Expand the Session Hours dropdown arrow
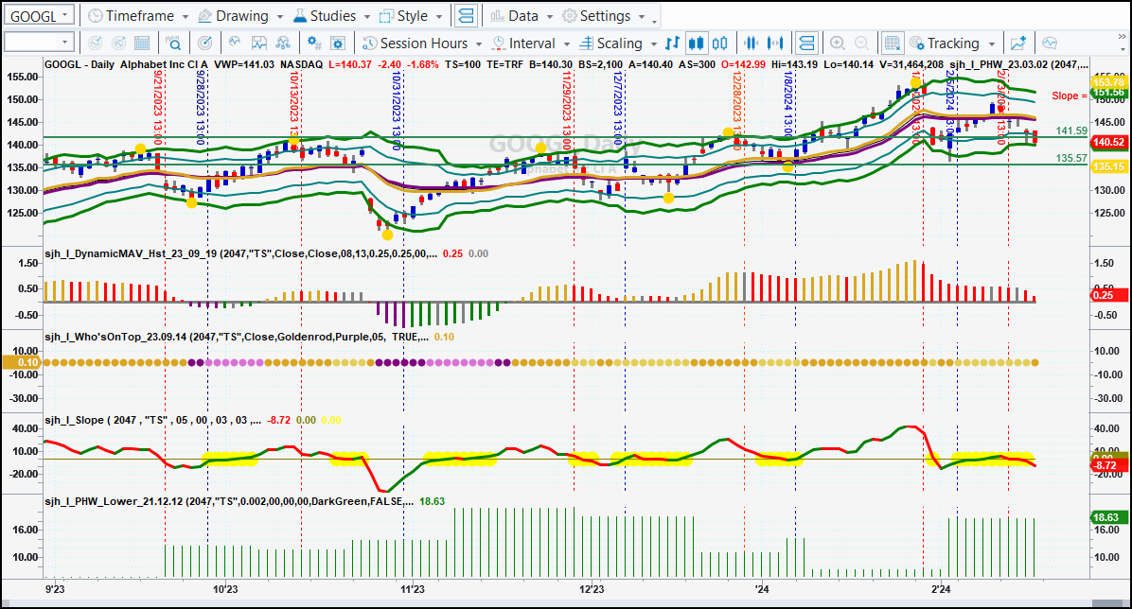This screenshot has width=1132, height=609. click(x=478, y=44)
